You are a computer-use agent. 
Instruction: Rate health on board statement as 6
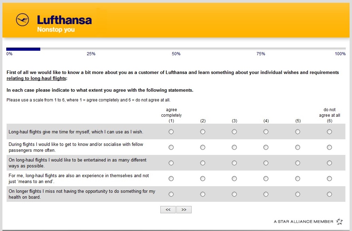329,194
